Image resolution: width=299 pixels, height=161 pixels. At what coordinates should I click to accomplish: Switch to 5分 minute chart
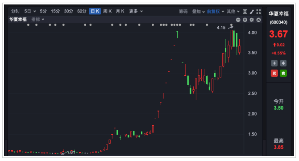point(43,11)
